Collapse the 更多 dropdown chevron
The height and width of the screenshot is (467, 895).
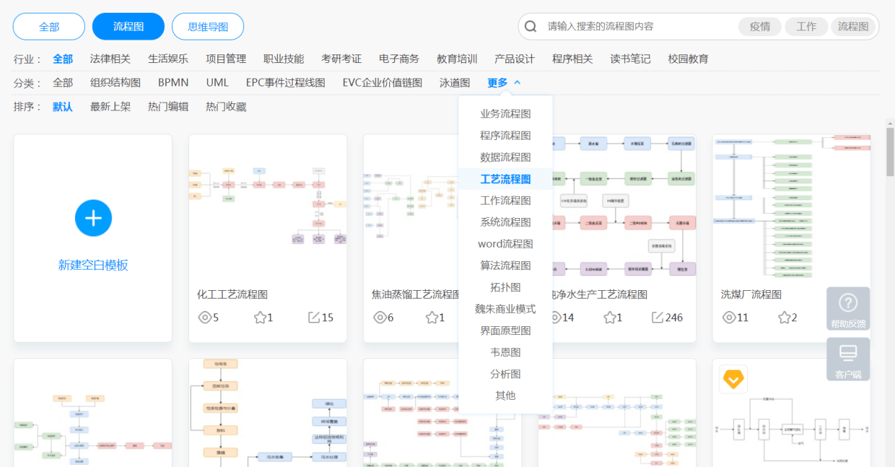517,81
